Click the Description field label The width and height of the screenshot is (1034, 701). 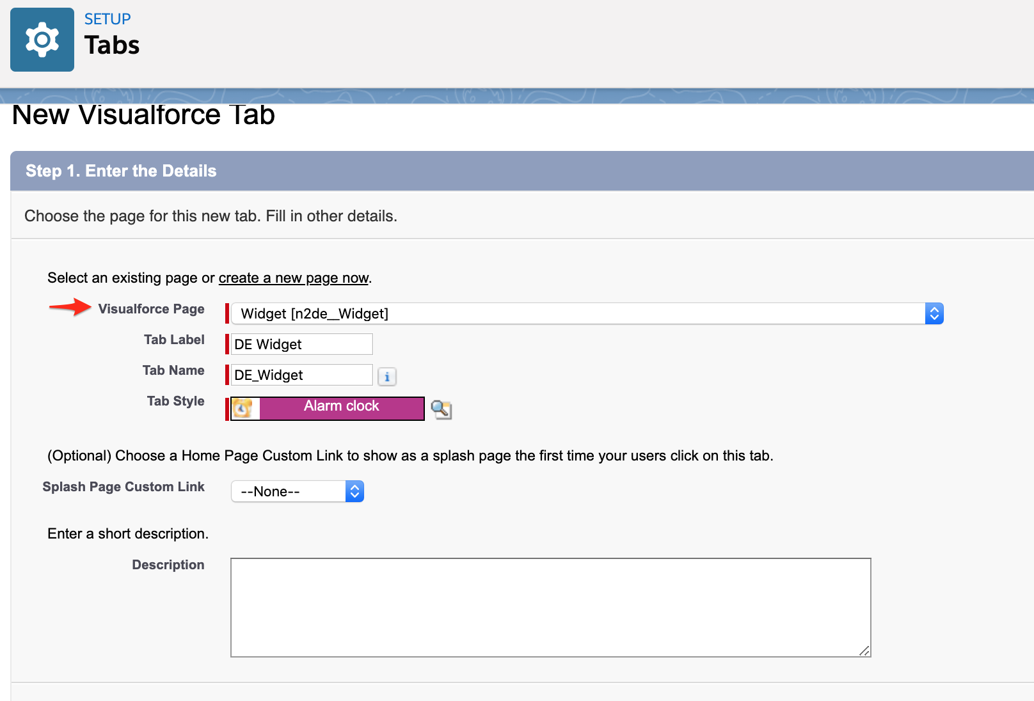[x=168, y=565]
